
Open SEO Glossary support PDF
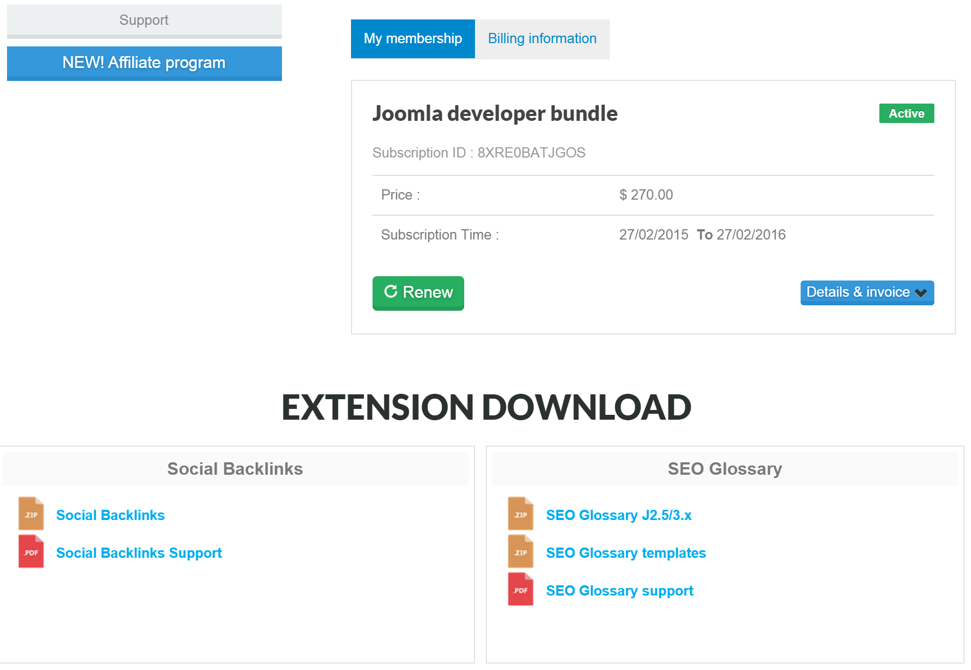(619, 590)
